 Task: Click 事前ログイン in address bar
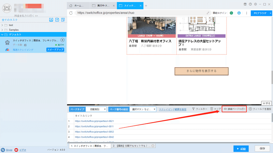click(219, 13)
